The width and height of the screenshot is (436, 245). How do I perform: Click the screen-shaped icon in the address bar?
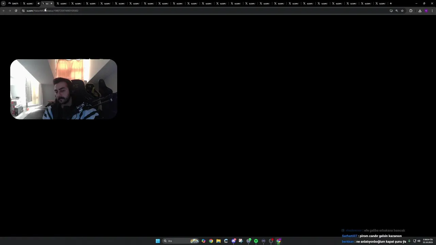click(x=391, y=11)
